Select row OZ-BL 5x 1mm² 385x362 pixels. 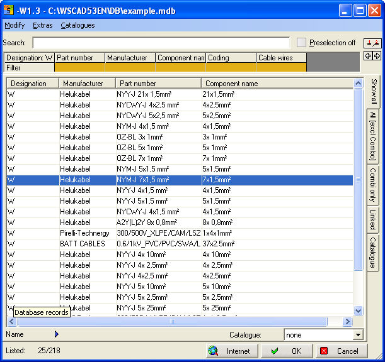[x=180, y=148]
